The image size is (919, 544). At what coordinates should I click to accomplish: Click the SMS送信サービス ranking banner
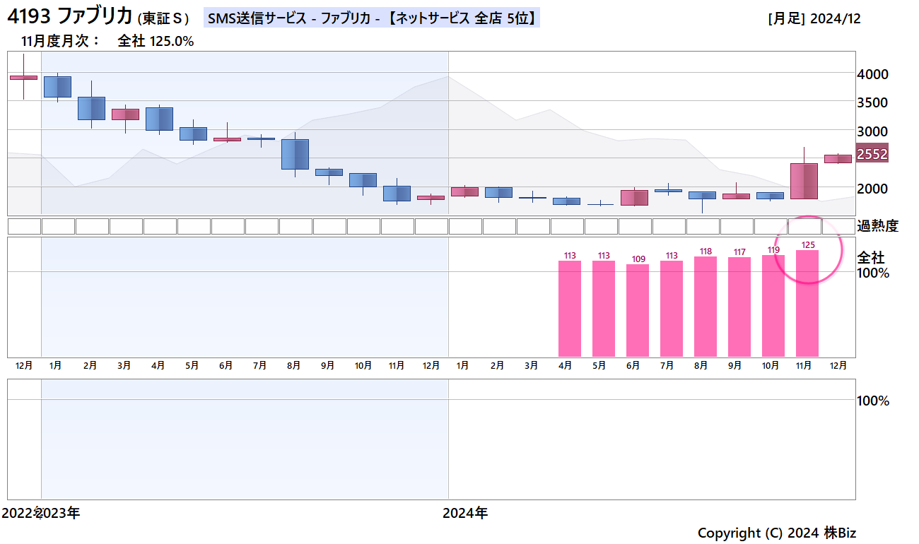click(x=371, y=18)
